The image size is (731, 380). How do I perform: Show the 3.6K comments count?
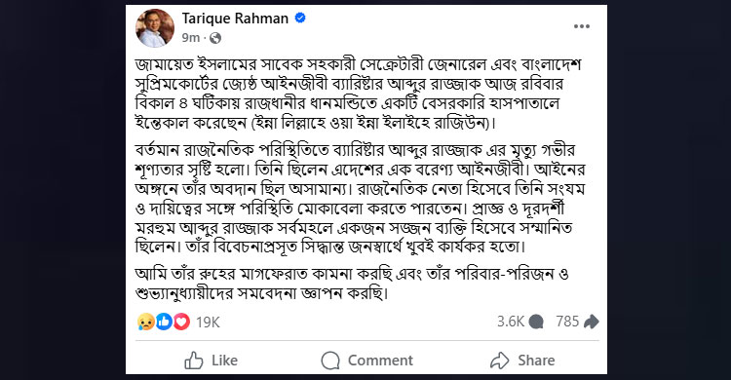(511, 322)
